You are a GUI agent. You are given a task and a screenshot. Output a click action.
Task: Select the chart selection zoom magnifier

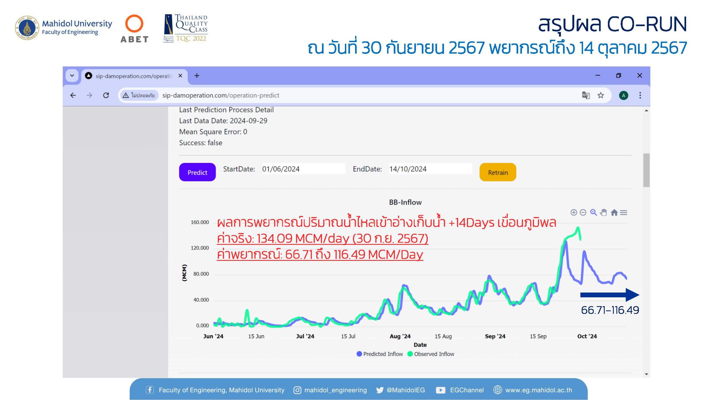594,212
